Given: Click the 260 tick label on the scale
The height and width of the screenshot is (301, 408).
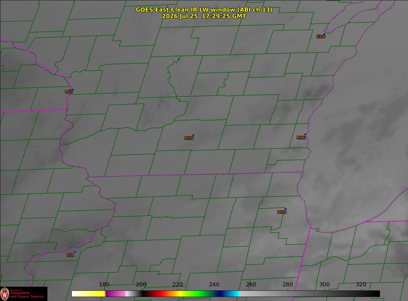Looking at the screenshot, I should (251, 284).
